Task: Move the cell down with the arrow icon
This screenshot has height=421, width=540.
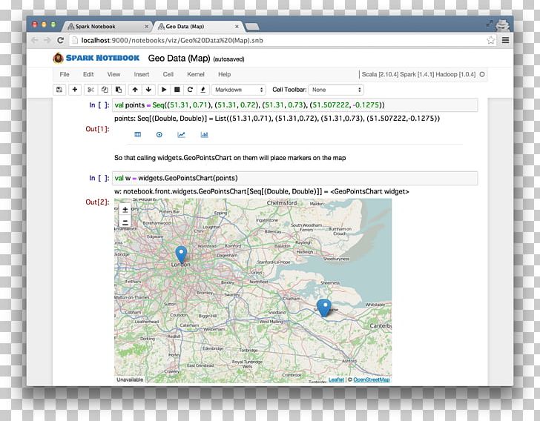Action: pos(149,90)
